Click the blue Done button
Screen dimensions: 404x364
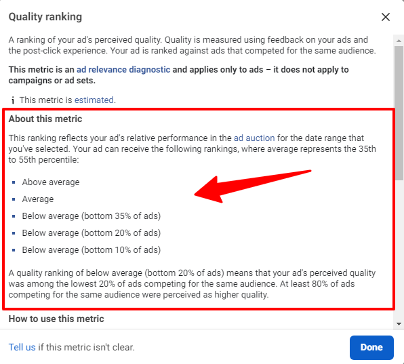coord(371,348)
